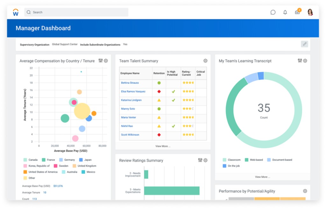The height and width of the screenshot is (209, 326).
Task: Click into the Search field
Action: pyautogui.click(x=76, y=12)
